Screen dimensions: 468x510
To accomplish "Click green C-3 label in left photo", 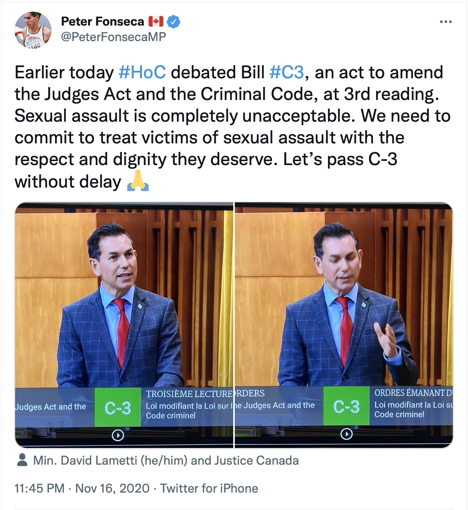I will pos(118,407).
